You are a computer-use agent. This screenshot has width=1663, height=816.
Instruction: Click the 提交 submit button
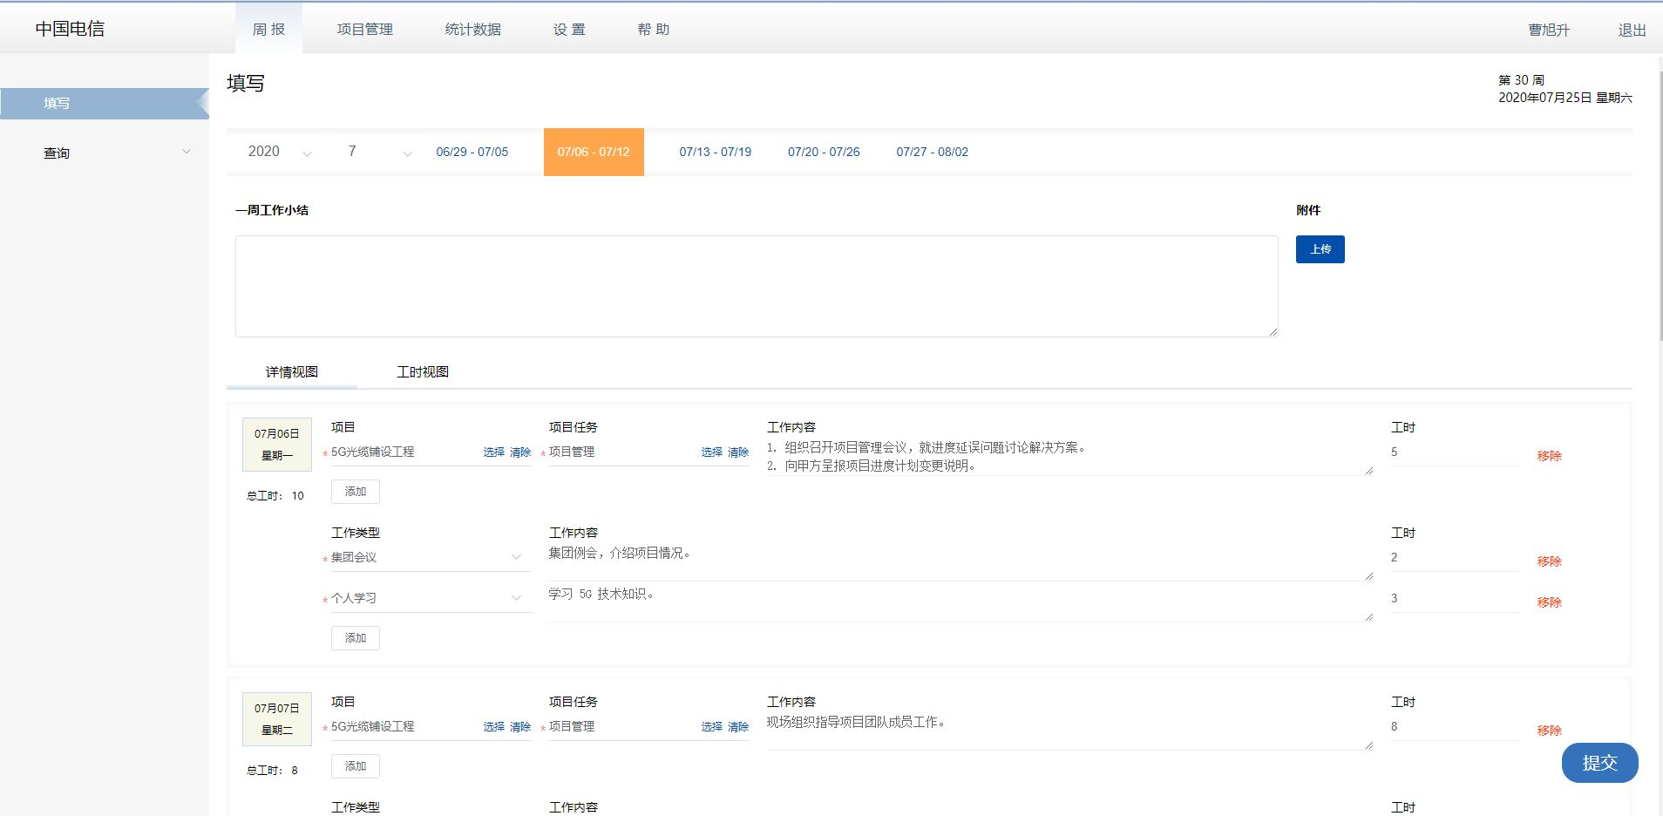pyautogui.click(x=1599, y=763)
